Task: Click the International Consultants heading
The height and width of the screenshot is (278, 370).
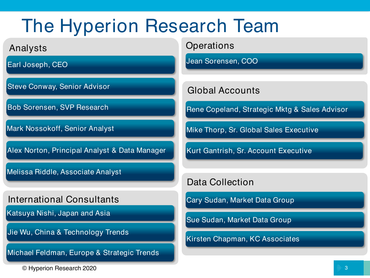Action: (63, 199)
